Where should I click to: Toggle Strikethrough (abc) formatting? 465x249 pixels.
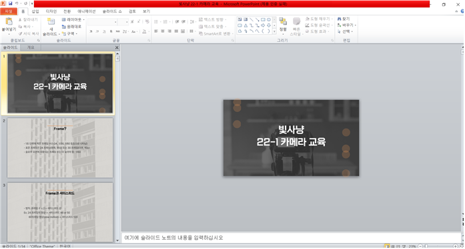(x=118, y=31)
